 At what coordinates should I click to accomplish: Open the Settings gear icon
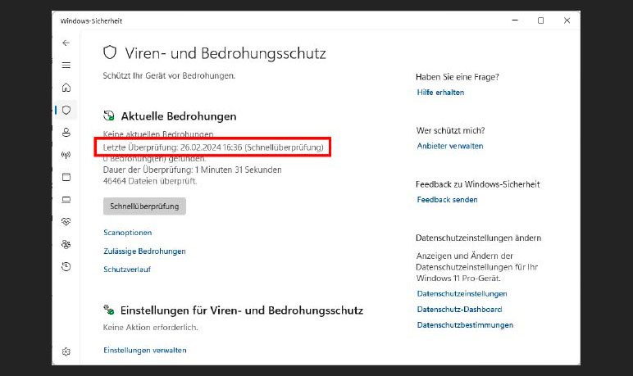point(66,351)
